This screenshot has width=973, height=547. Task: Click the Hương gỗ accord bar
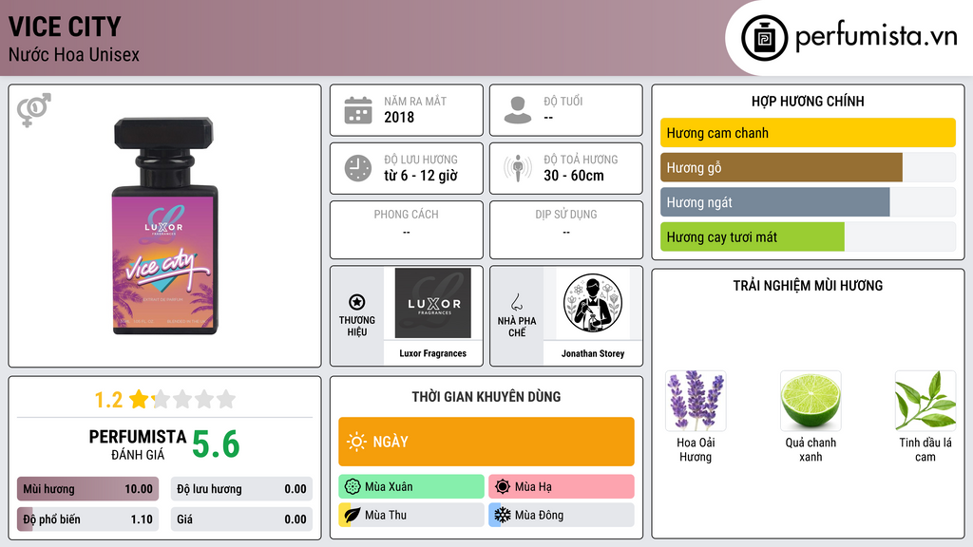tap(808, 167)
